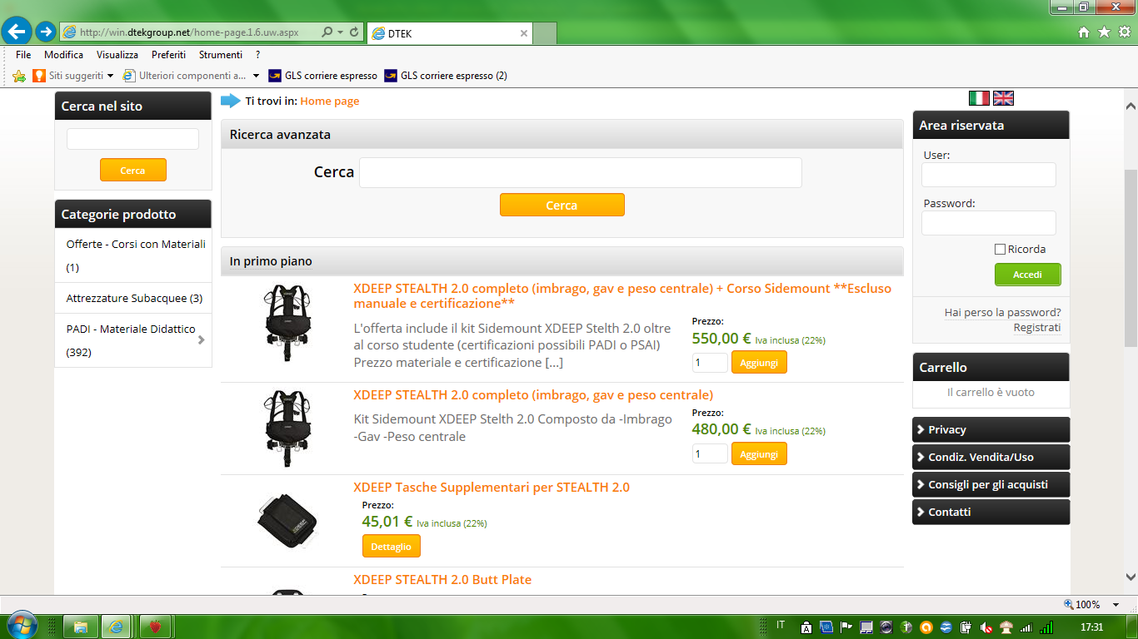Expand the Condiz. Vendita/Uso panel
This screenshot has height=639, width=1138.
(x=991, y=458)
